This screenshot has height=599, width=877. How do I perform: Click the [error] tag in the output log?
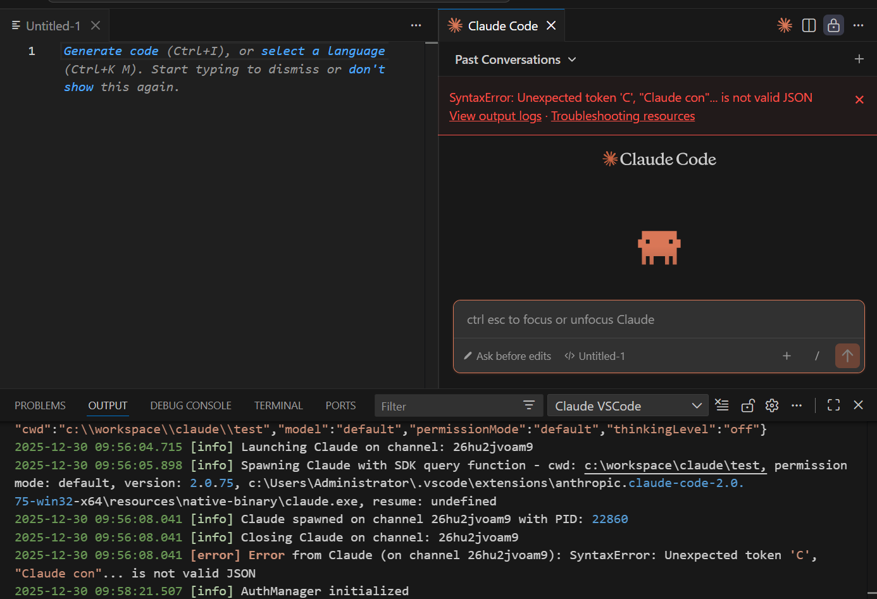(x=215, y=555)
